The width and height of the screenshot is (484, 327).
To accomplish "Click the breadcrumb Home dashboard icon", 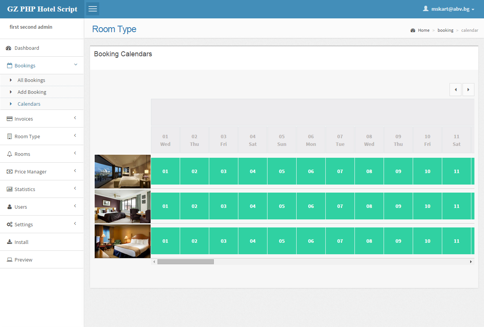I will (x=413, y=30).
